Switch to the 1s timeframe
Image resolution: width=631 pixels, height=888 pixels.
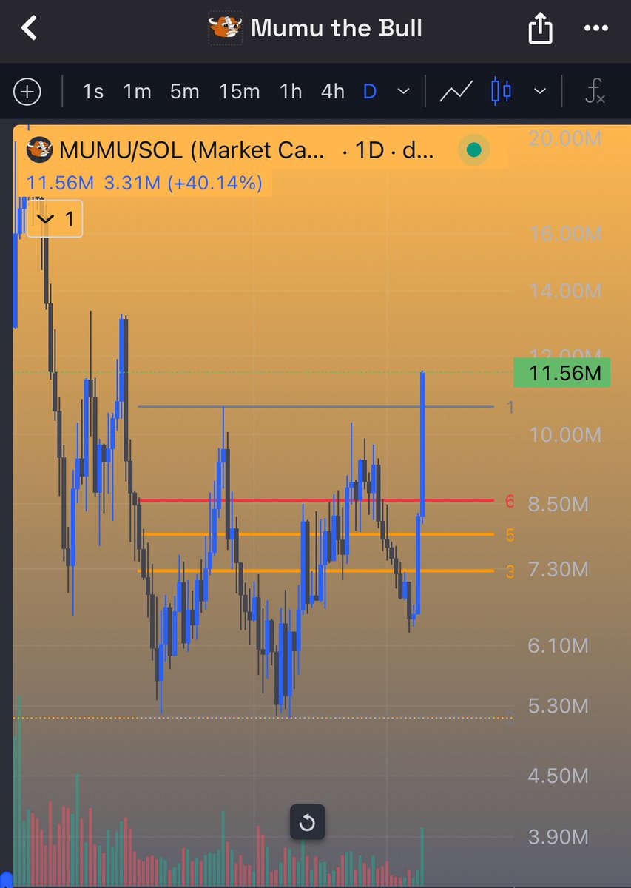93,92
